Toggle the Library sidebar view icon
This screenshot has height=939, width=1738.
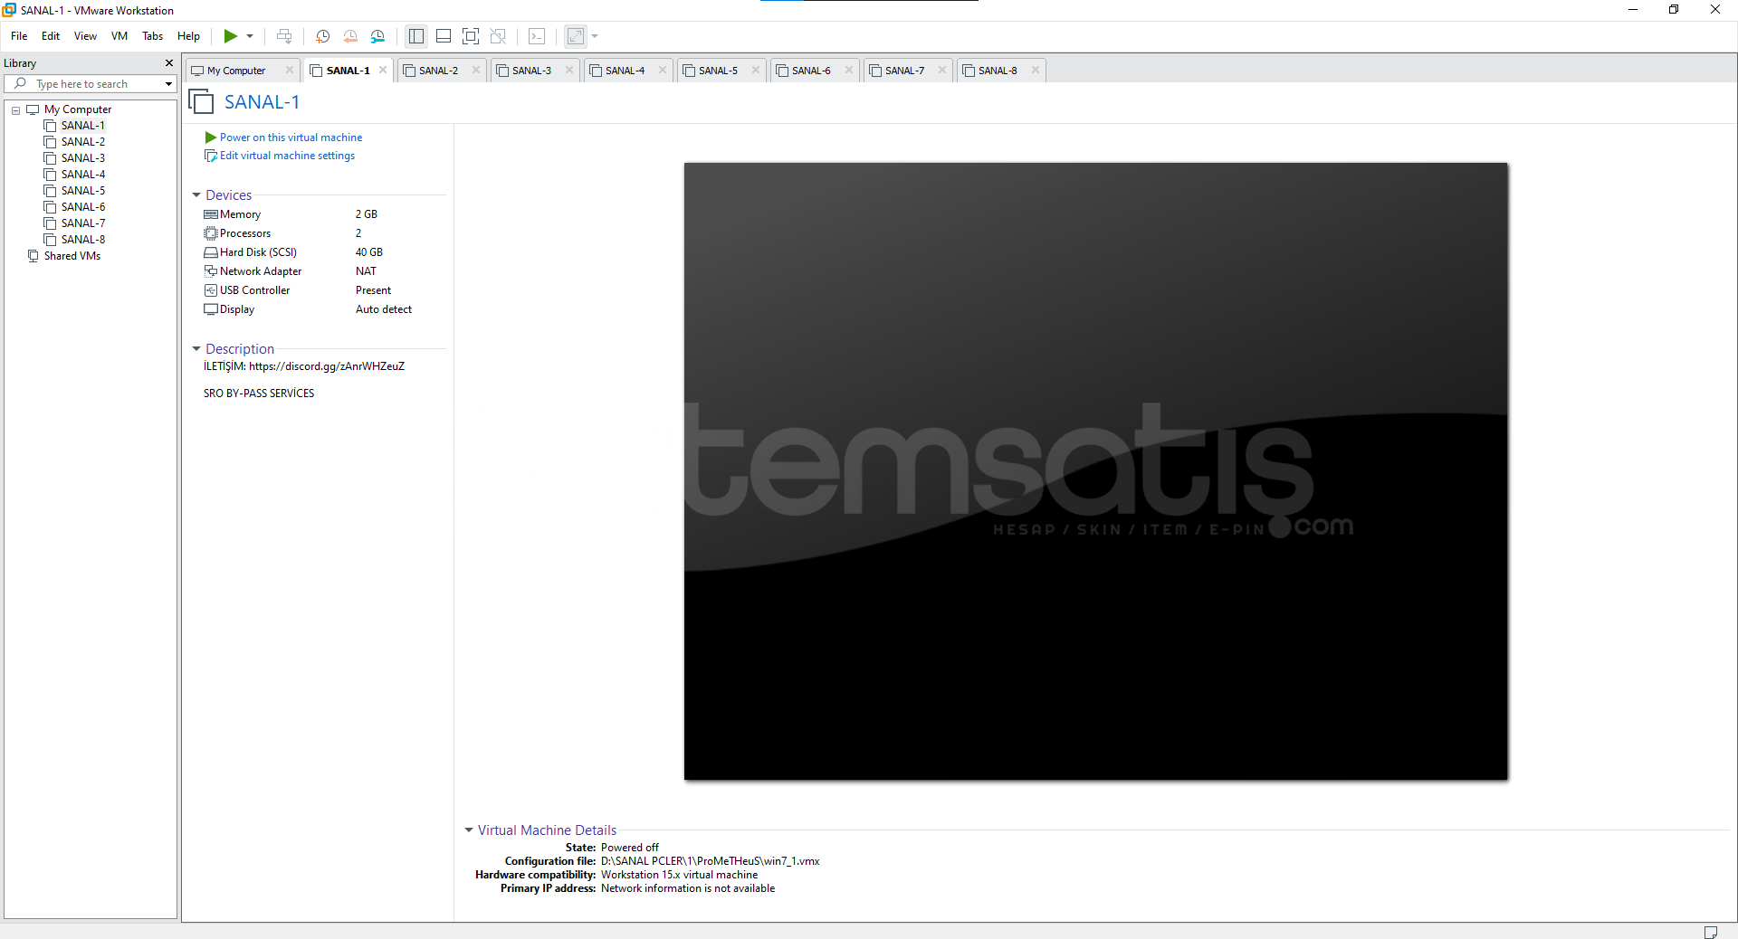pos(416,36)
